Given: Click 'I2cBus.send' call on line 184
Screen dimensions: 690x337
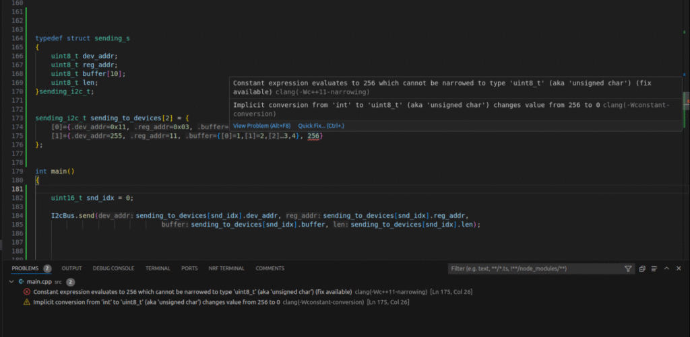Looking at the screenshot, I should click(x=73, y=216).
